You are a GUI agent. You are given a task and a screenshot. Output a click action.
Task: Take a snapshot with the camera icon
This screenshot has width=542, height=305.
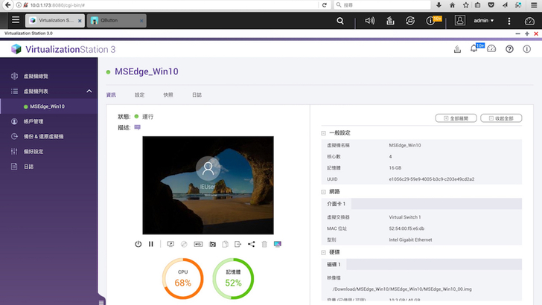pyautogui.click(x=213, y=244)
